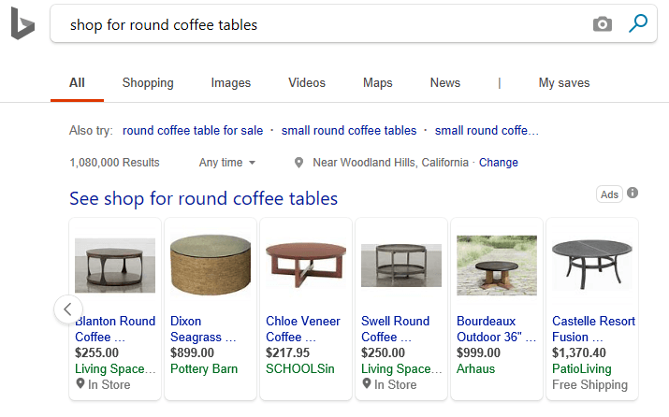Switch to the Images tab
This screenshot has height=417, width=669.
tap(231, 82)
